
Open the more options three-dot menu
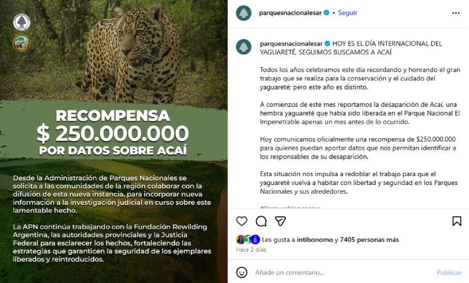coord(456,13)
